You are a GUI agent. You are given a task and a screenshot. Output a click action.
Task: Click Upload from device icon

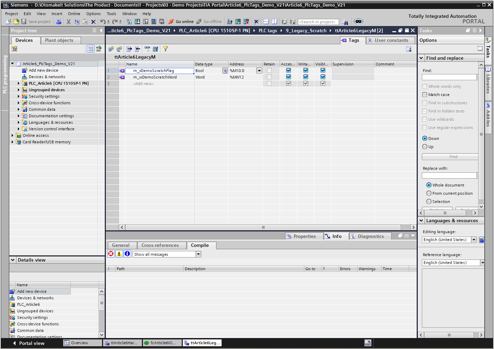tap(146, 22)
